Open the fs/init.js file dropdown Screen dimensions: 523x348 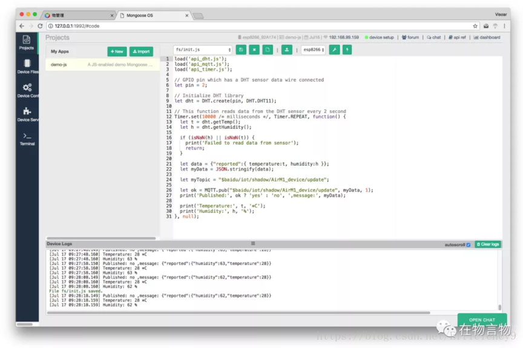coord(203,50)
